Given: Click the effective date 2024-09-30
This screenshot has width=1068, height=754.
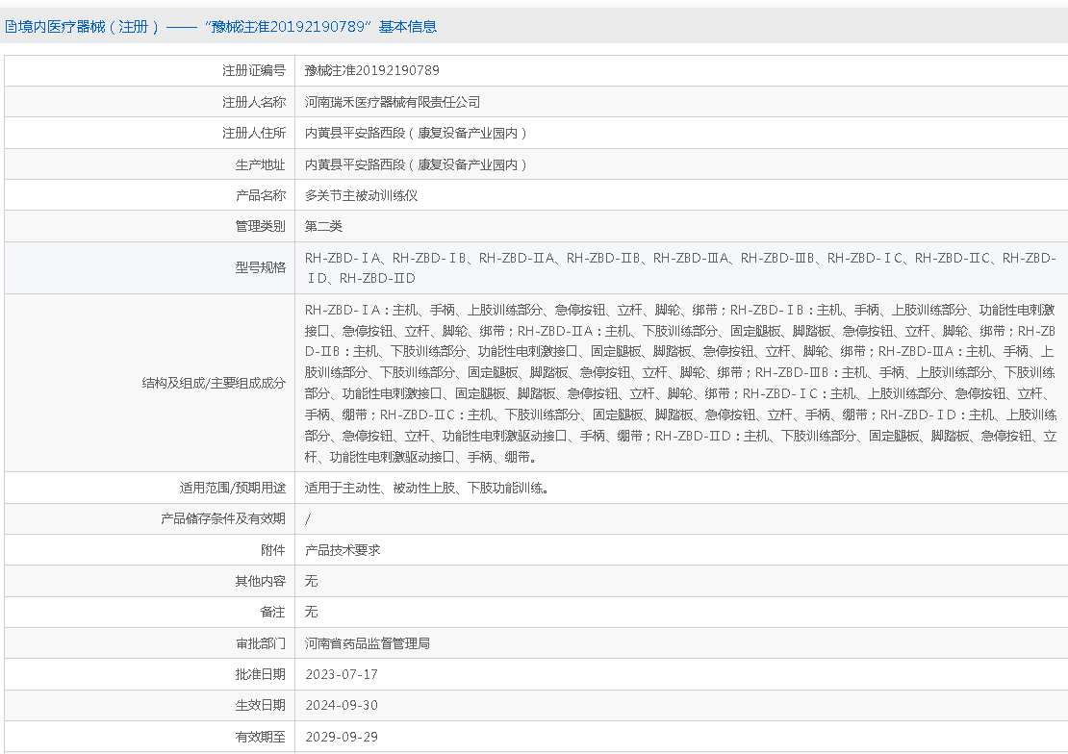Looking at the screenshot, I should tap(342, 705).
